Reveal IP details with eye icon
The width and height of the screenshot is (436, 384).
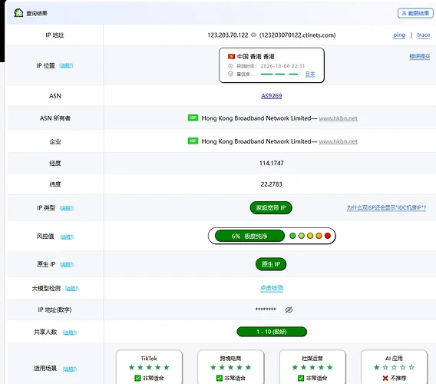click(x=253, y=35)
